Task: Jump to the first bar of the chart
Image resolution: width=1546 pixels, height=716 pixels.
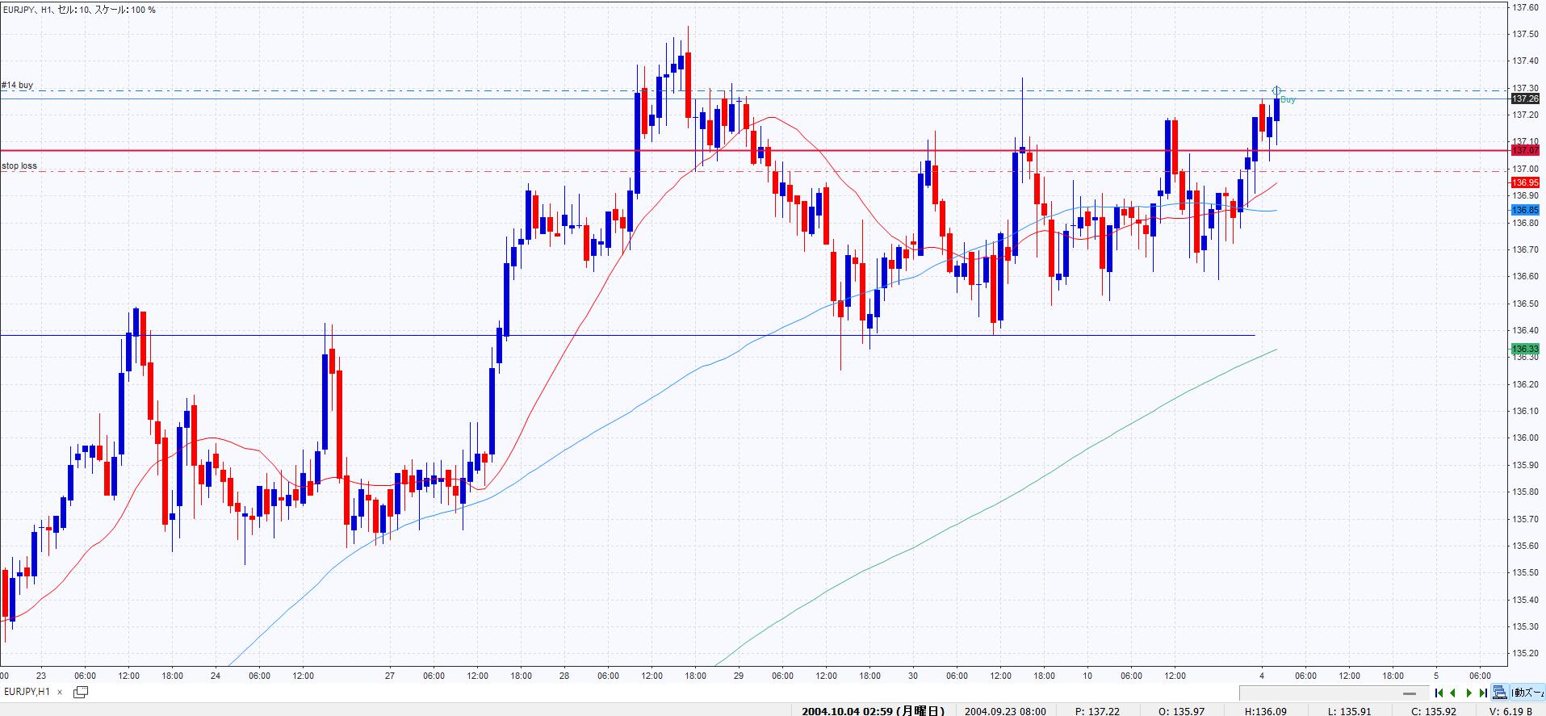Action: click(1439, 693)
